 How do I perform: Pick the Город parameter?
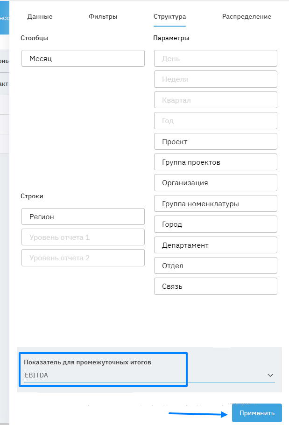pyautogui.click(x=216, y=224)
